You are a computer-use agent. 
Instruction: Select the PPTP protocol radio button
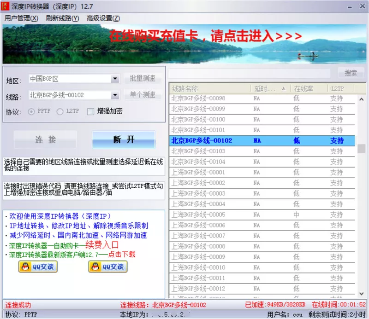[x=31, y=111]
